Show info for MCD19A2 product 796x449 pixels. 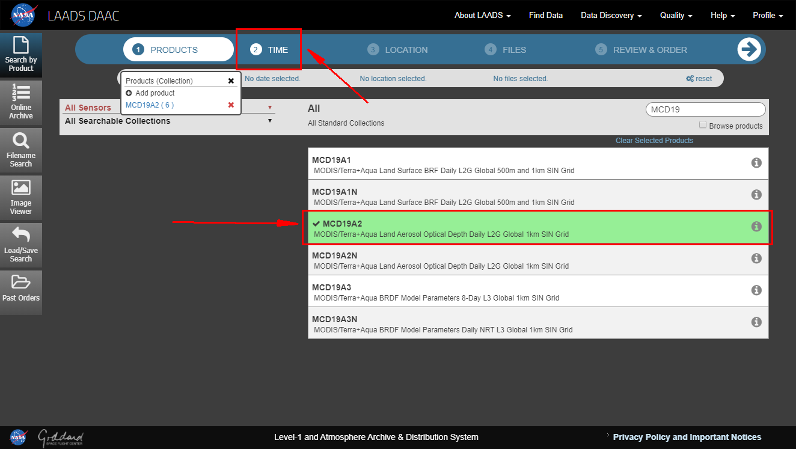tap(757, 227)
